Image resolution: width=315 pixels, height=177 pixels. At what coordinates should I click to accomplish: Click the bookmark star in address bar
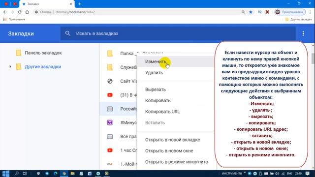tap(251, 12)
